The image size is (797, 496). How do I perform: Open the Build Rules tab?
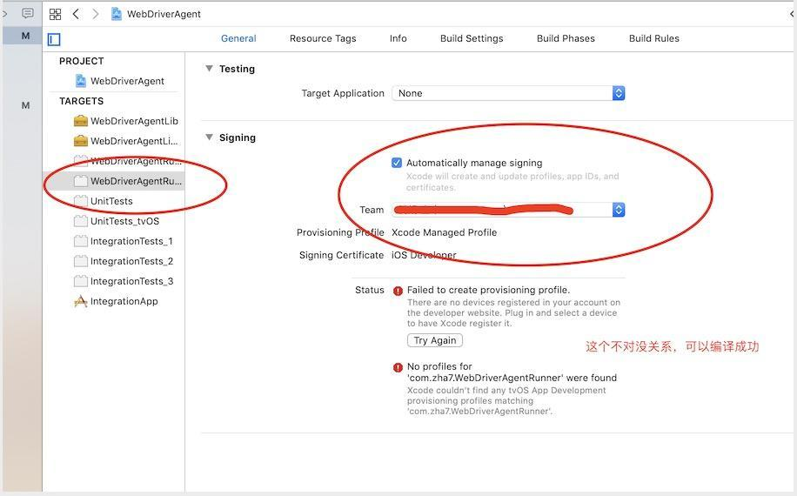654,38
